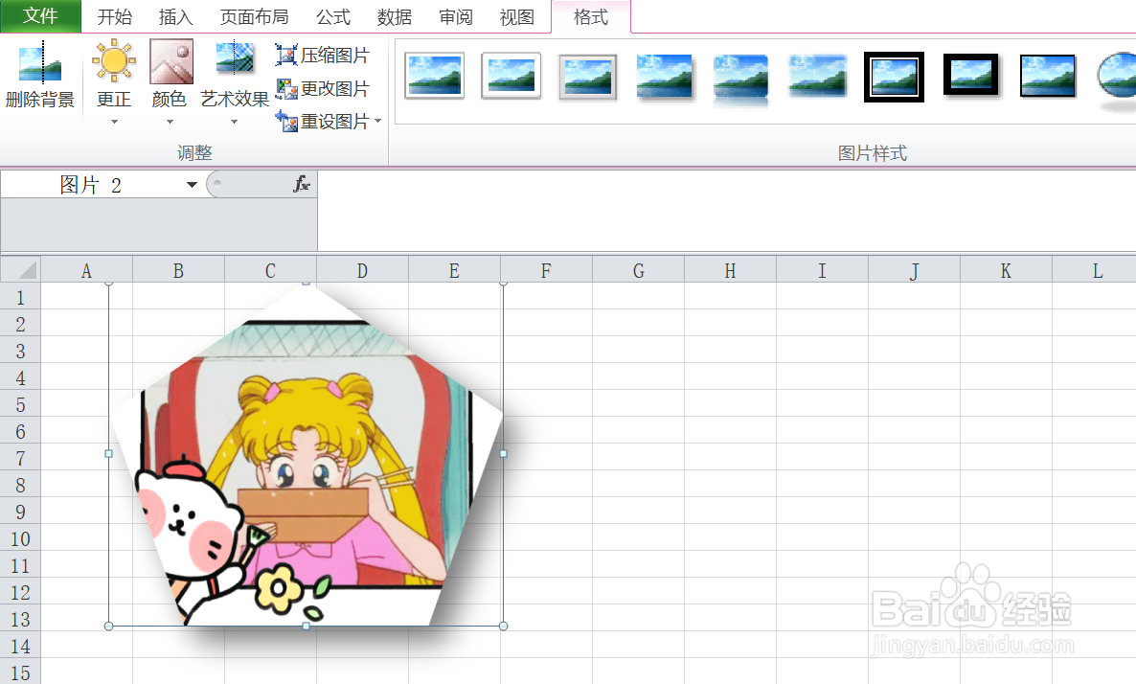The image size is (1136, 684).
Task: Select column H header
Action: point(730,271)
